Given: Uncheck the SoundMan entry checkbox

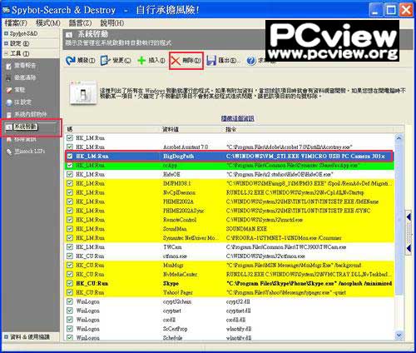Looking at the screenshot, I should pos(70,229).
